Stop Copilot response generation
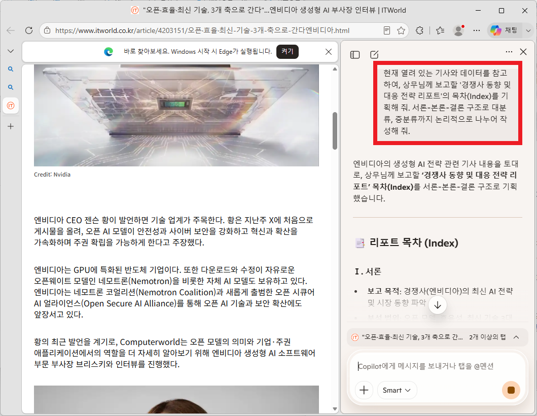 (x=511, y=390)
